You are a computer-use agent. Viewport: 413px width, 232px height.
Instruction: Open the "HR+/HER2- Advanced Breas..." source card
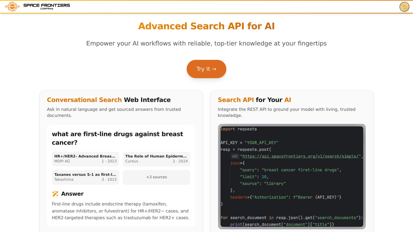click(x=86, y=159)
